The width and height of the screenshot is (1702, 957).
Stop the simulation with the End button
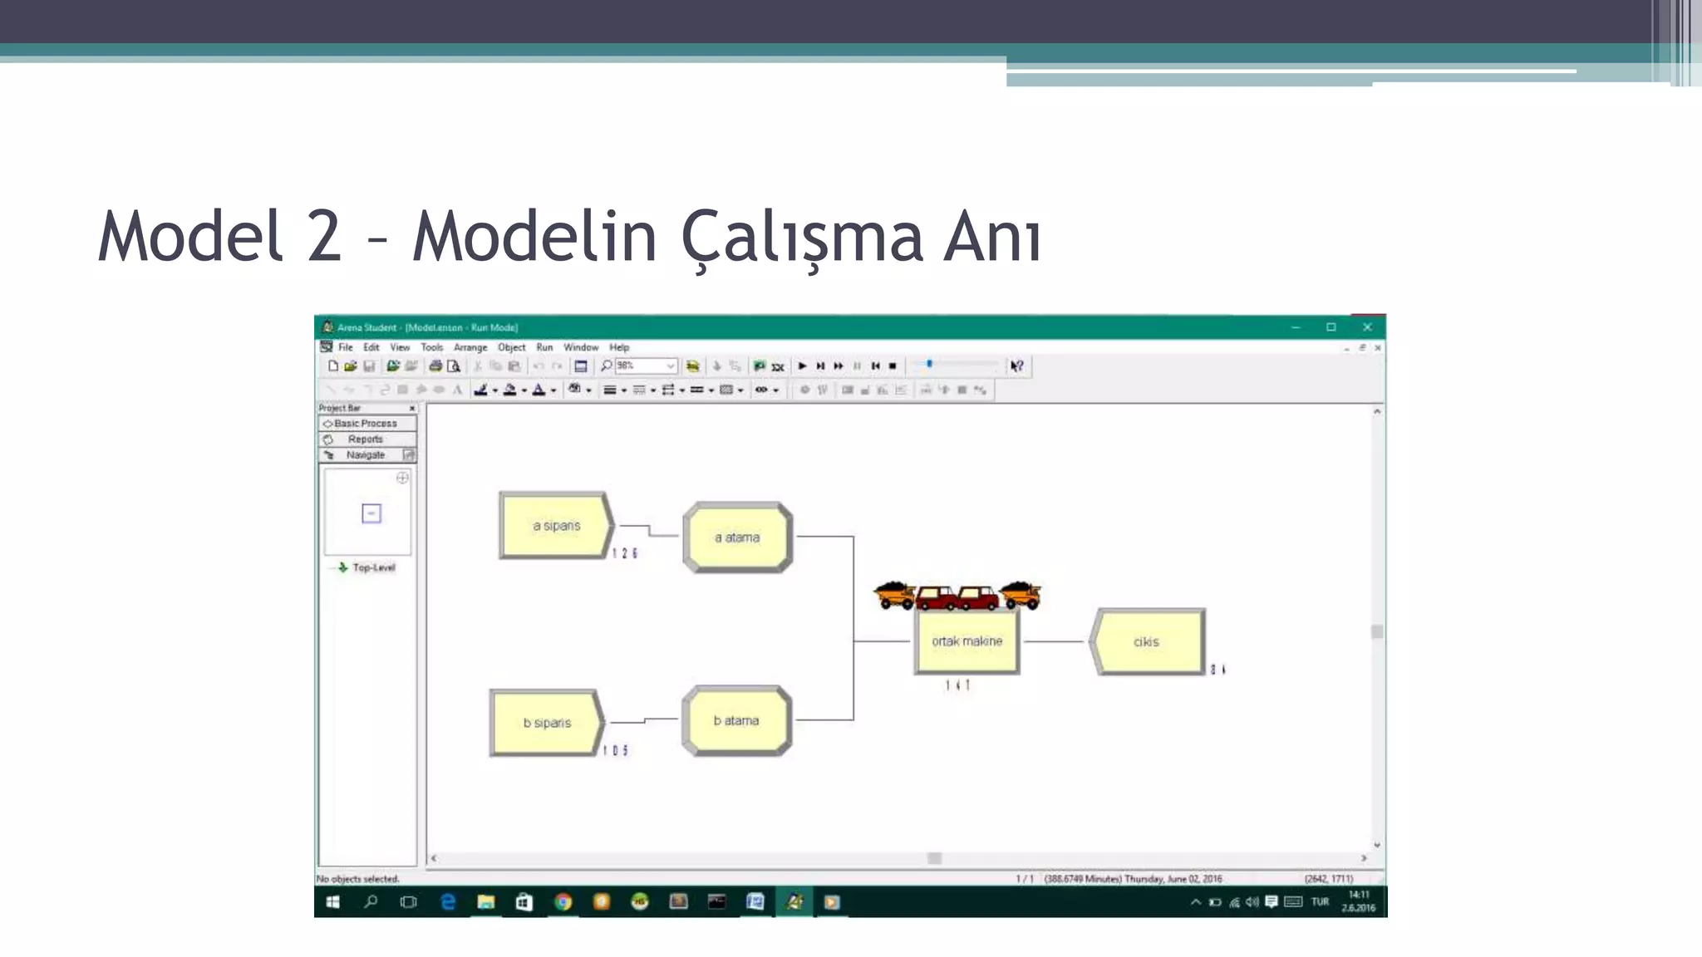tap(893, 366)
